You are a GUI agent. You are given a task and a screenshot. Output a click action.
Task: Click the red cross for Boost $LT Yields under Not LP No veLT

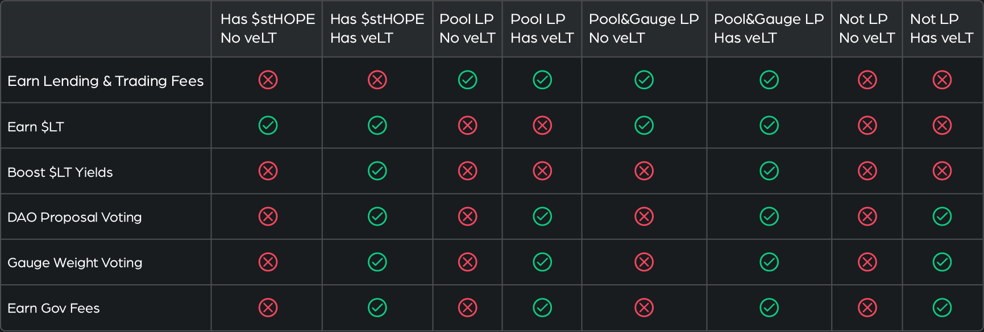[867, 171]
